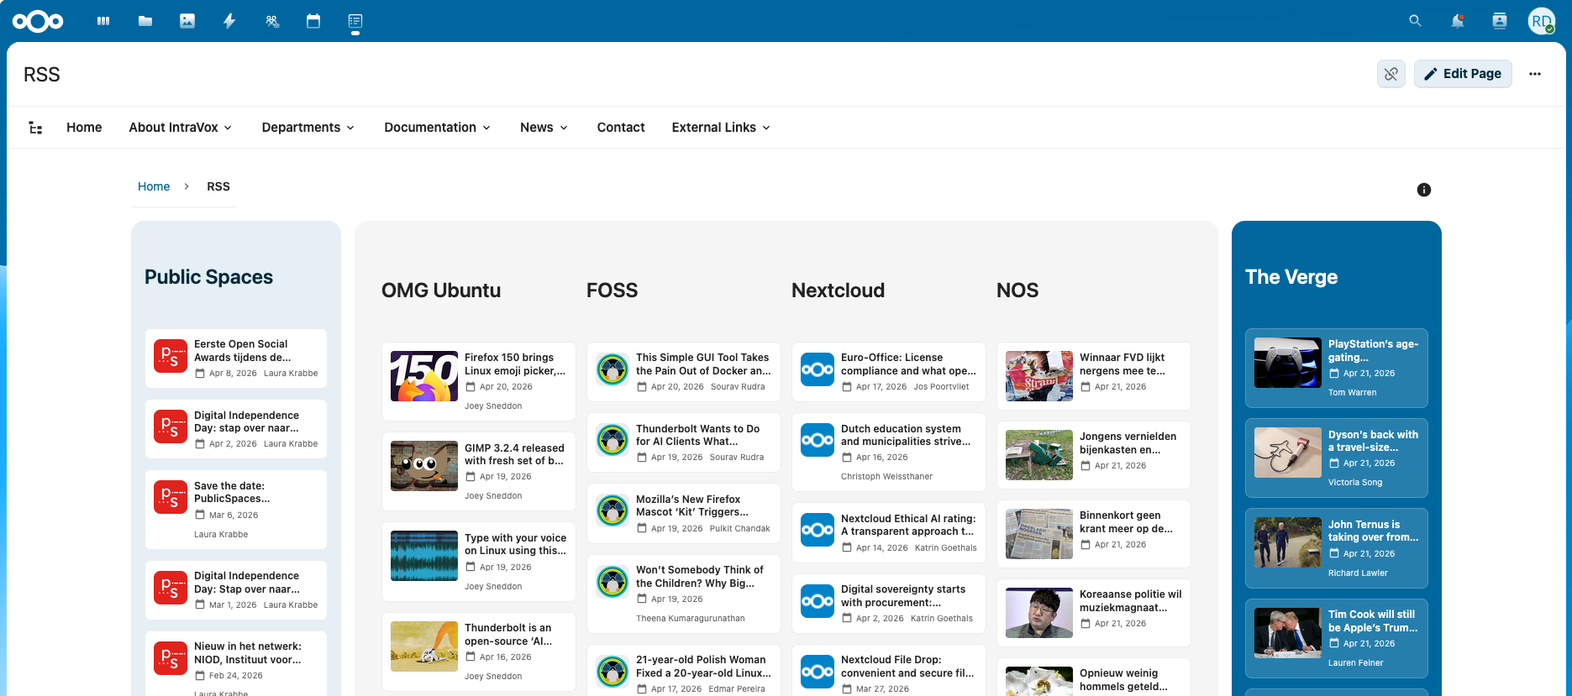Click the John Ternus article thumbnail

pos(1288,542)
